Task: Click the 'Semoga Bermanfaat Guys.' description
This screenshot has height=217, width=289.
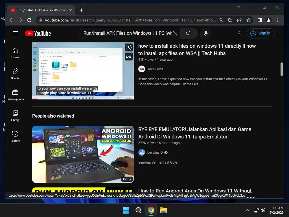Action: pos(158,162)
